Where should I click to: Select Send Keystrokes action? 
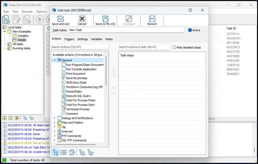point(74,78)
